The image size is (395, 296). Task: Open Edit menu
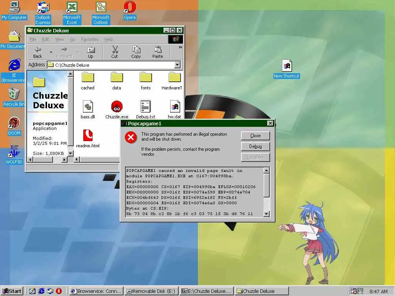(x=46, y=39)
